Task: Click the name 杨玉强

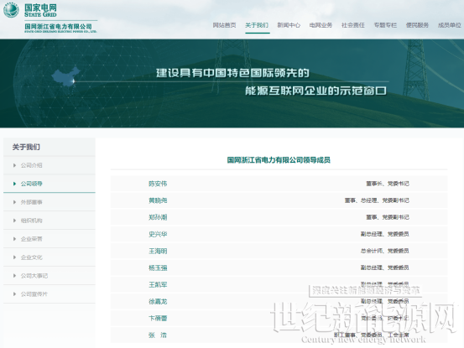Action: point(158,267)
